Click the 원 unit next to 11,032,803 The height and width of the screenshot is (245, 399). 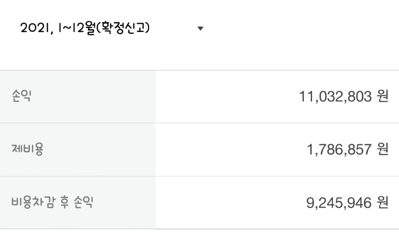(383, 97)
